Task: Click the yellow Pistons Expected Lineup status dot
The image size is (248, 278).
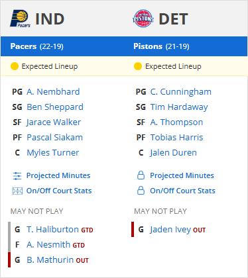Action: click(138, 66)
